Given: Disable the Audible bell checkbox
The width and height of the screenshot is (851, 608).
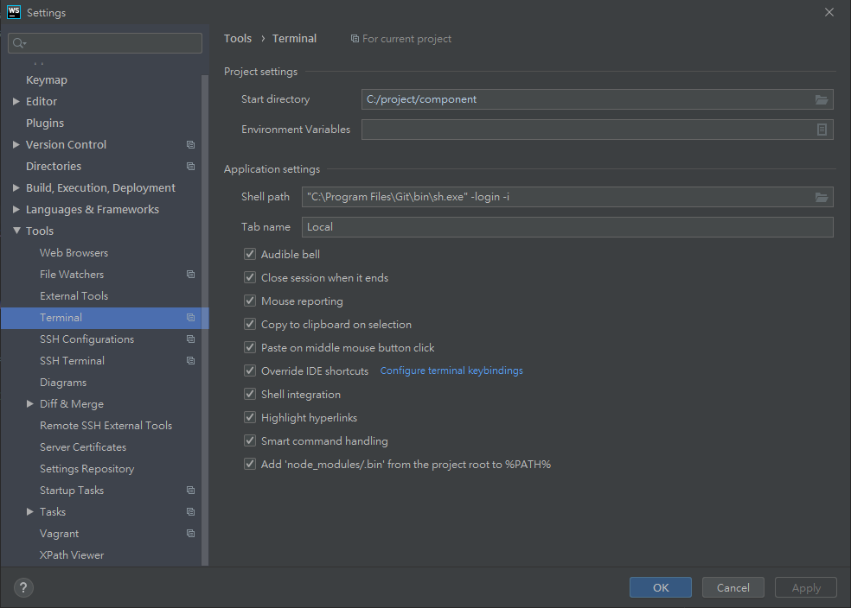Looking at the screenshot, I should point(250,255).
